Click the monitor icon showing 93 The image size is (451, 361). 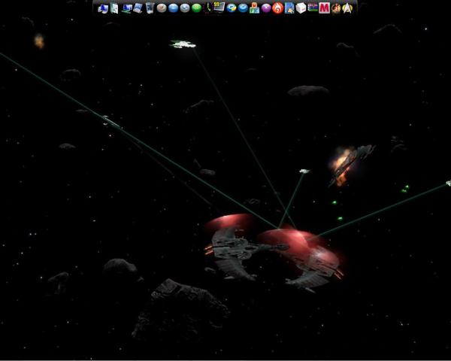218,8
